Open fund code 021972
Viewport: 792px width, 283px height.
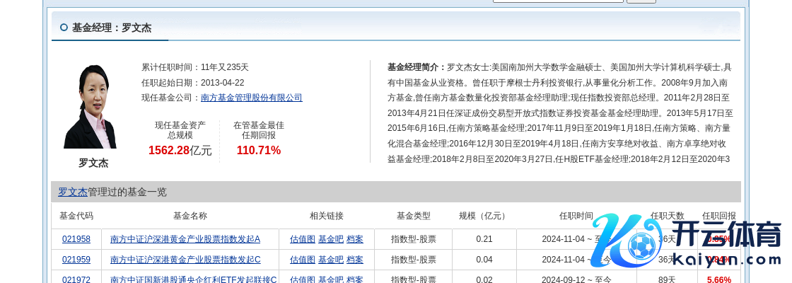pos(76,279)
